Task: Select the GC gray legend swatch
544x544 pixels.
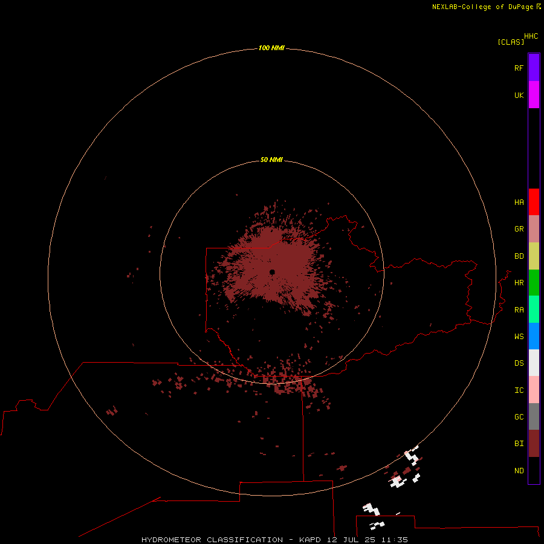Action: pyautogui.click(x=534, y=416)
